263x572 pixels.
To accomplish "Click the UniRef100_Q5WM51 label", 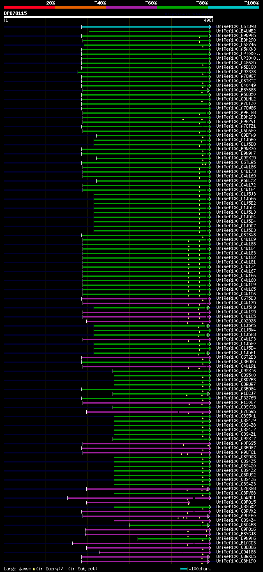I will click(x=236, y=497).
